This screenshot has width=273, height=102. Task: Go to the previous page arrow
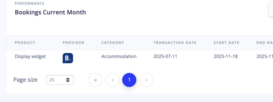112,80
